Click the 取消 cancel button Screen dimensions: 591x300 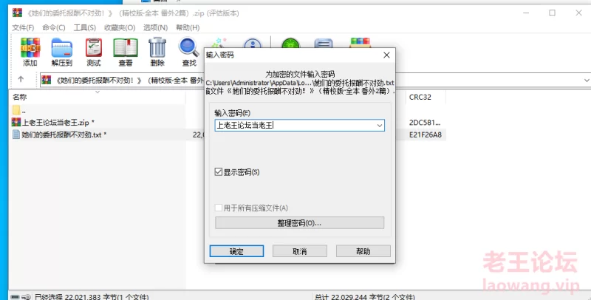coord(300,251)
